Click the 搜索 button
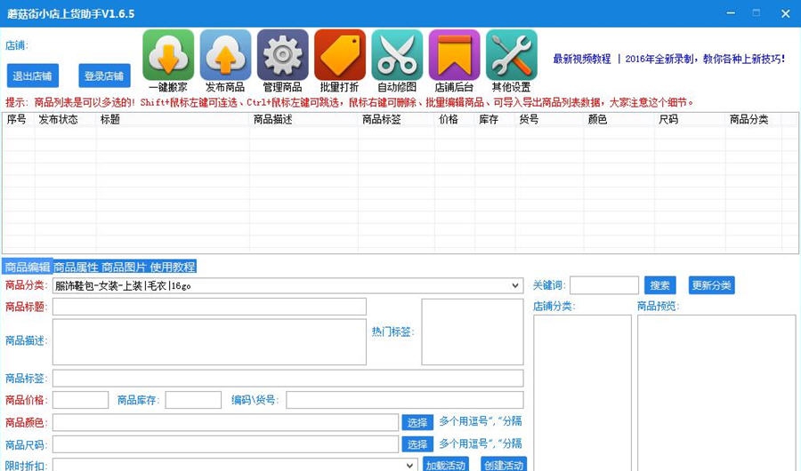This screenshot has height=471, width=801. (660, 285)
